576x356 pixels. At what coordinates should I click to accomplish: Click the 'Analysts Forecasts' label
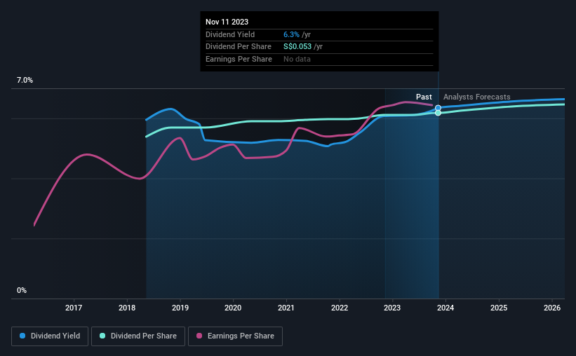click(x=477, y=97)
